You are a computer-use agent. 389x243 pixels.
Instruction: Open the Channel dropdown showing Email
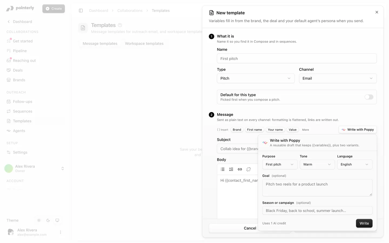coord(338,78)
